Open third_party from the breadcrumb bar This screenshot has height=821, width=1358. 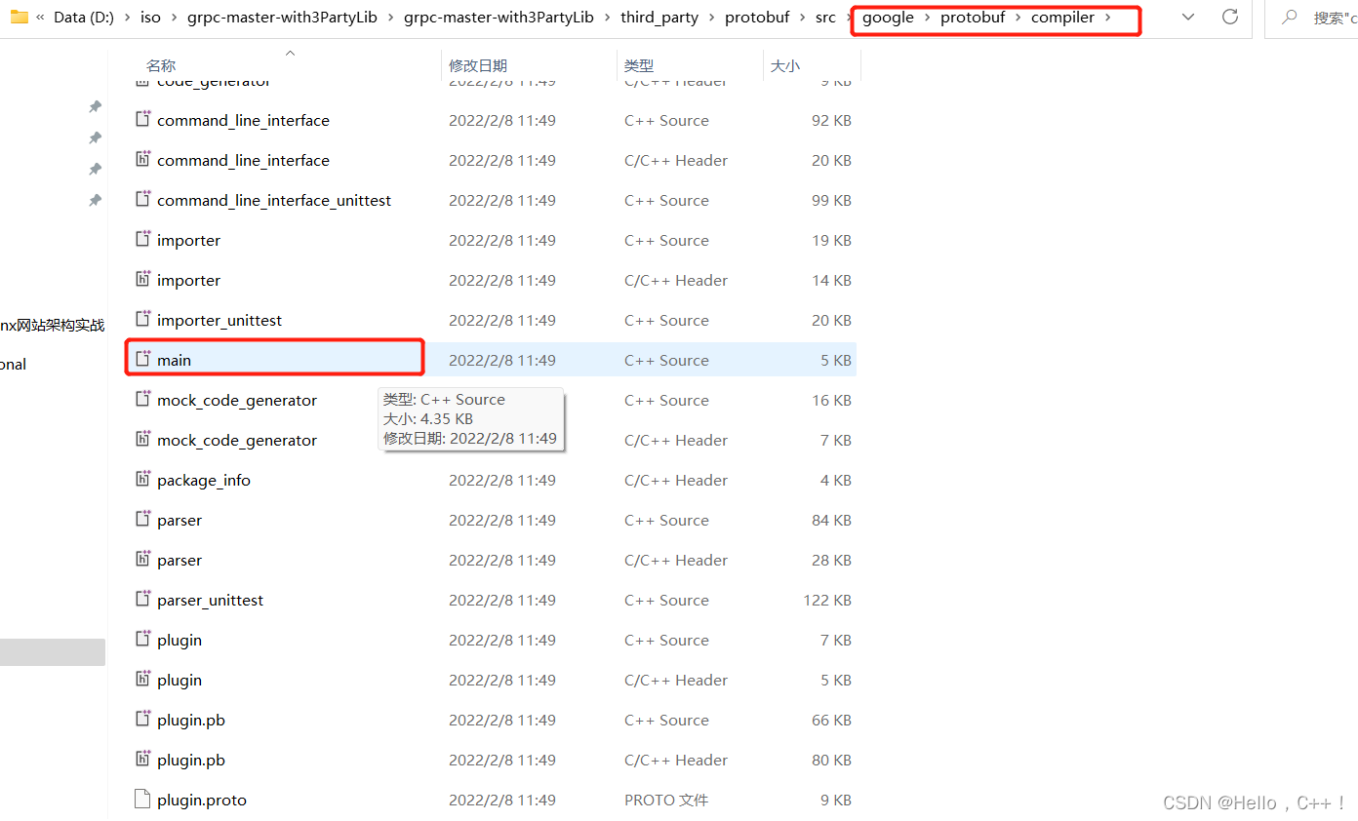[x=660, y=17]
